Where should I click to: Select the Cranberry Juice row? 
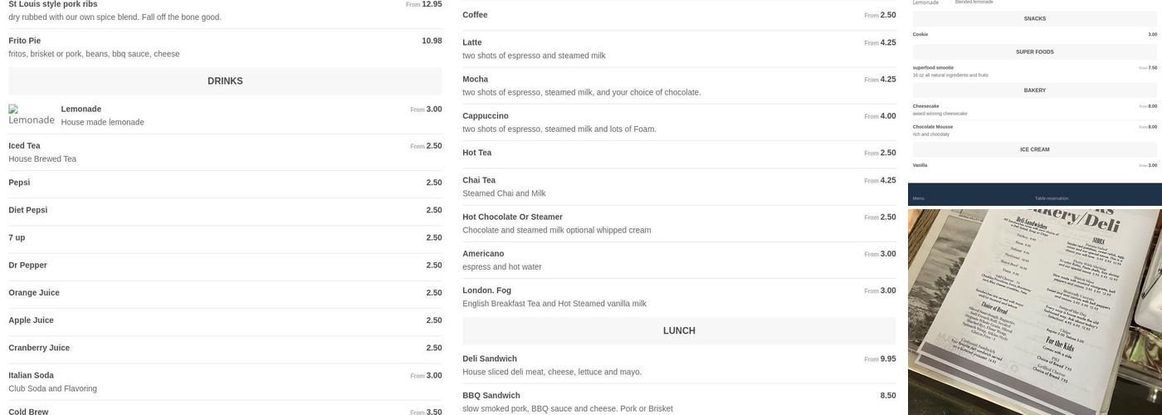pos(225,348)
